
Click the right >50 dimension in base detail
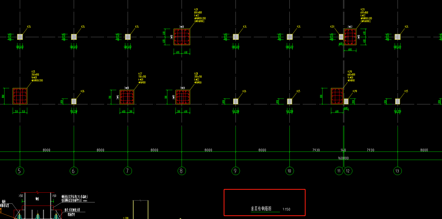[x=54, y=196]
